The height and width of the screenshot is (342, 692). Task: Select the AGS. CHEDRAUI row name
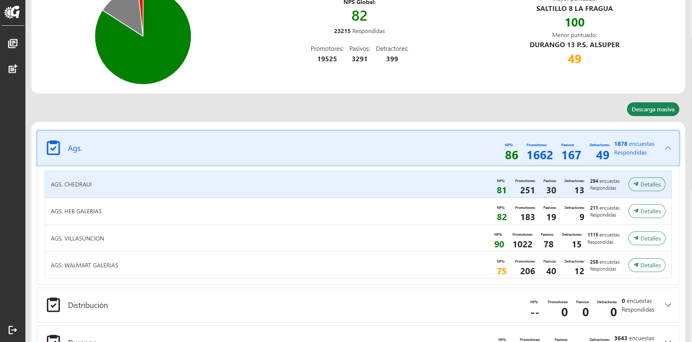pos(71,184)
